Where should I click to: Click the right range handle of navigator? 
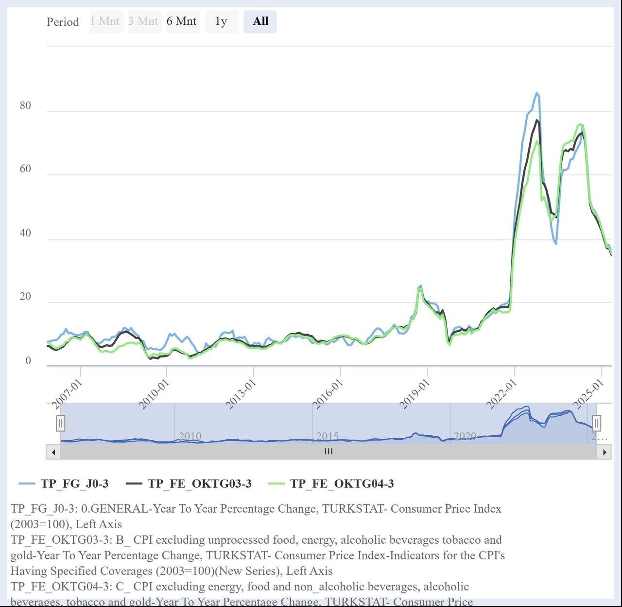point(596,423)
